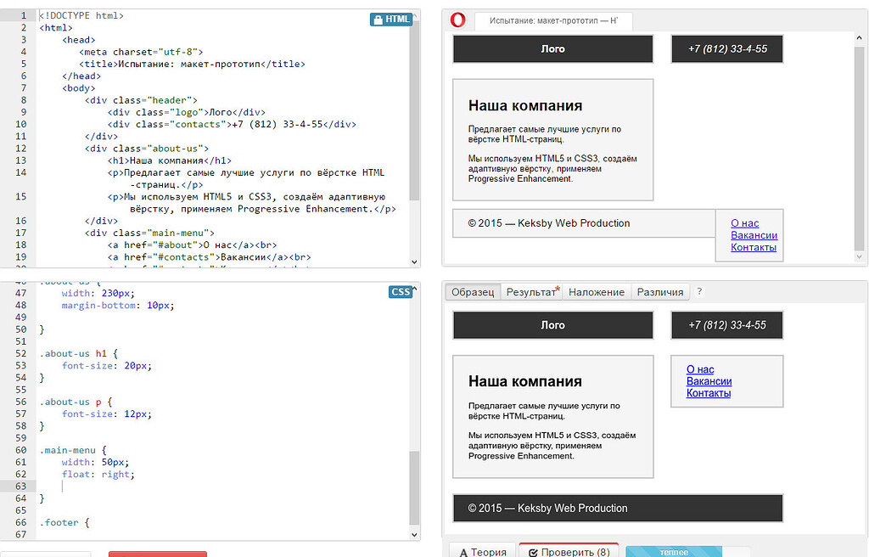Click the locked HTML editor badge
Viewport: 869px width, 557px height.
pyautogui.click(x=390, y=20)
